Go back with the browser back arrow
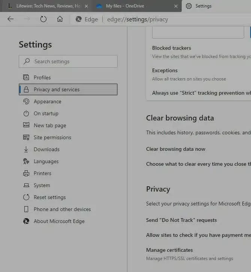 point(10,19)
